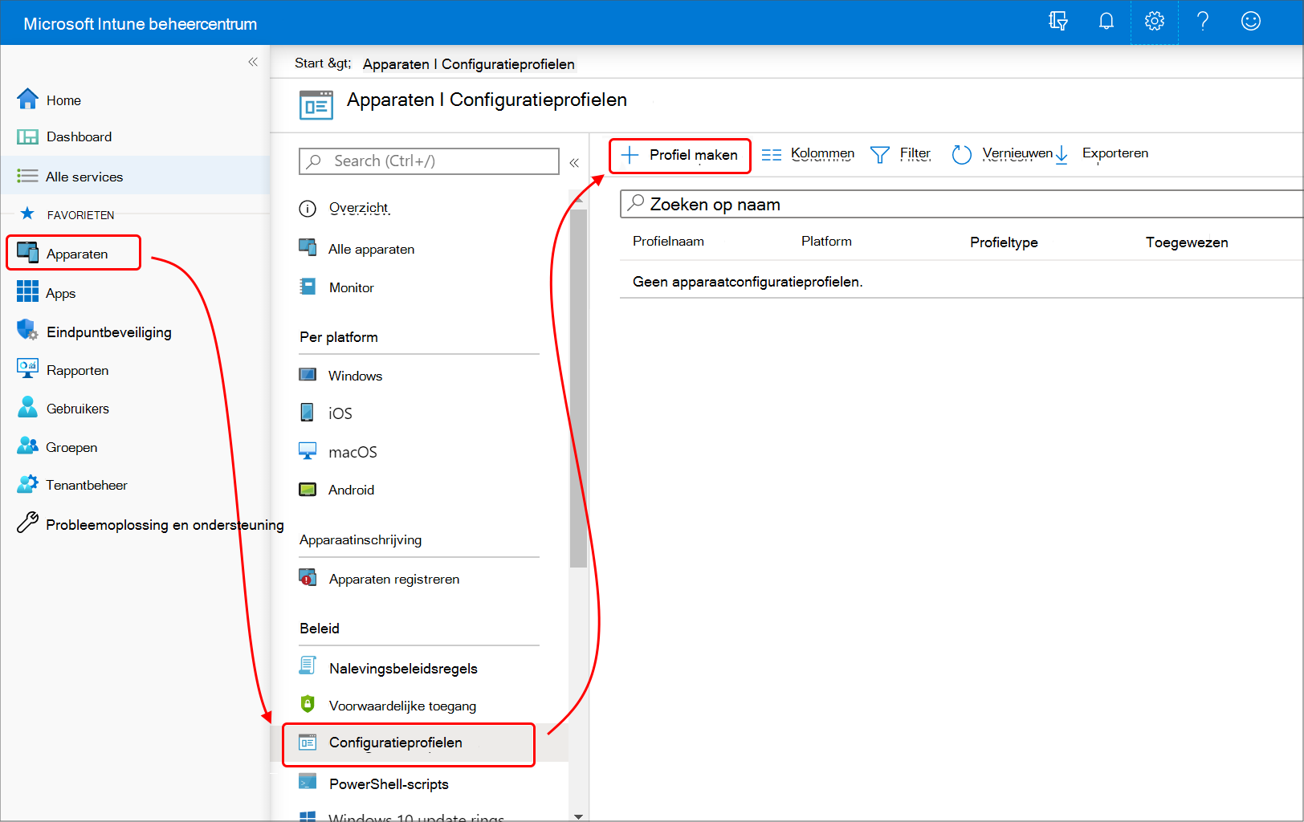Sort by Platform column header

click(x=826, y=241)
